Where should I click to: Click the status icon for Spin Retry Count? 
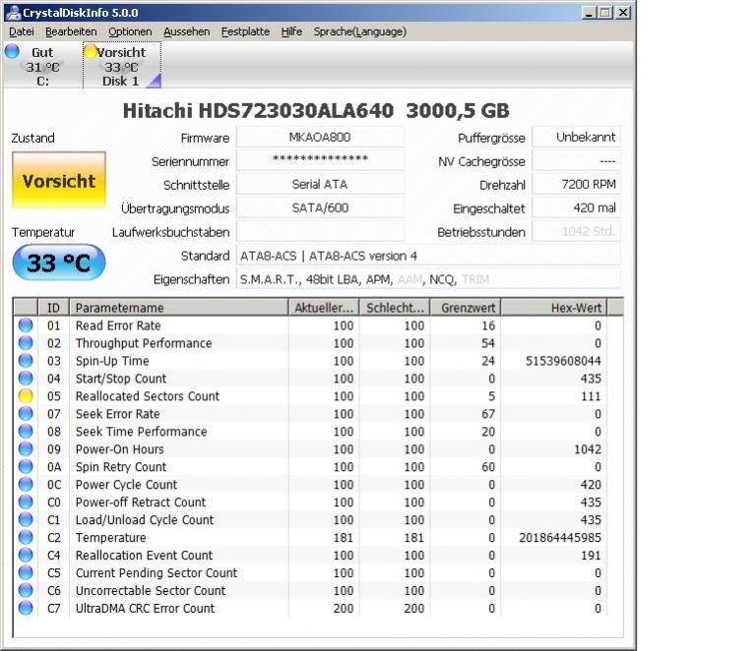click(26, 467)
